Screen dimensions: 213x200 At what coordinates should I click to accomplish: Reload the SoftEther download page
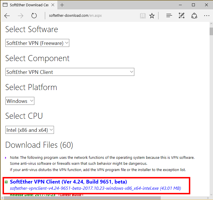34,16
